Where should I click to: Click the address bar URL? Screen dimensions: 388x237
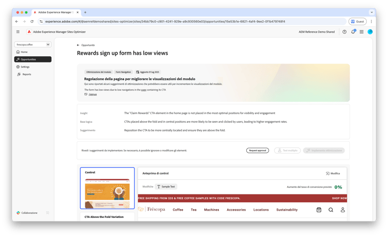point(165,22)
